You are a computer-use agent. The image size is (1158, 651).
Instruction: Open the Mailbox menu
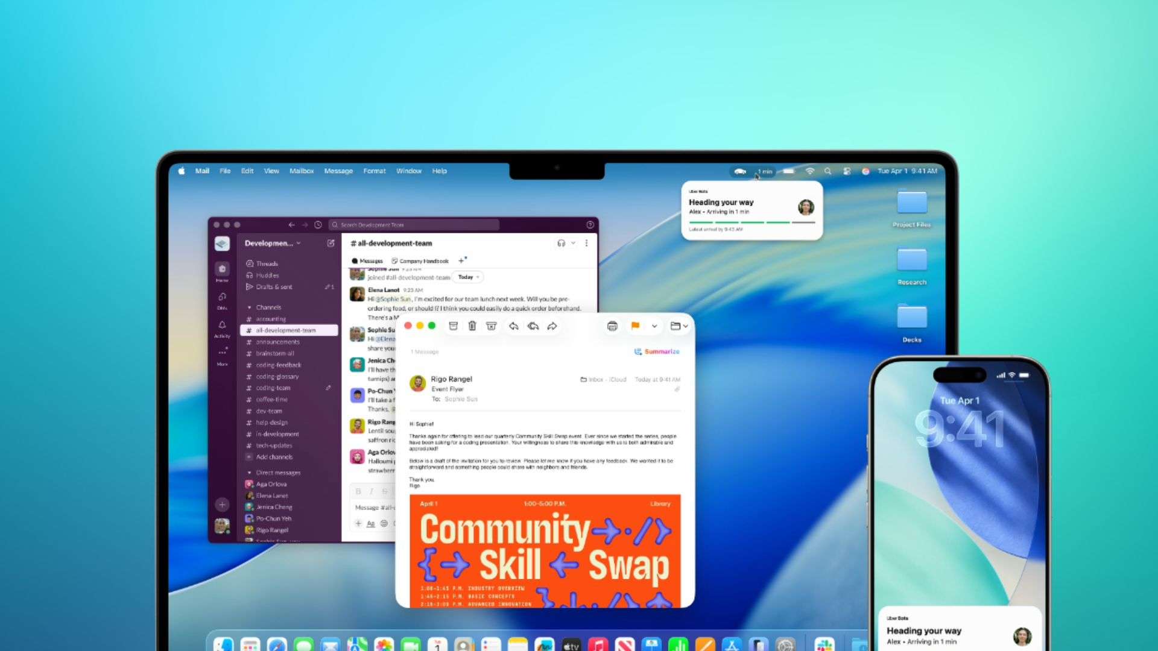pos(301,171)
